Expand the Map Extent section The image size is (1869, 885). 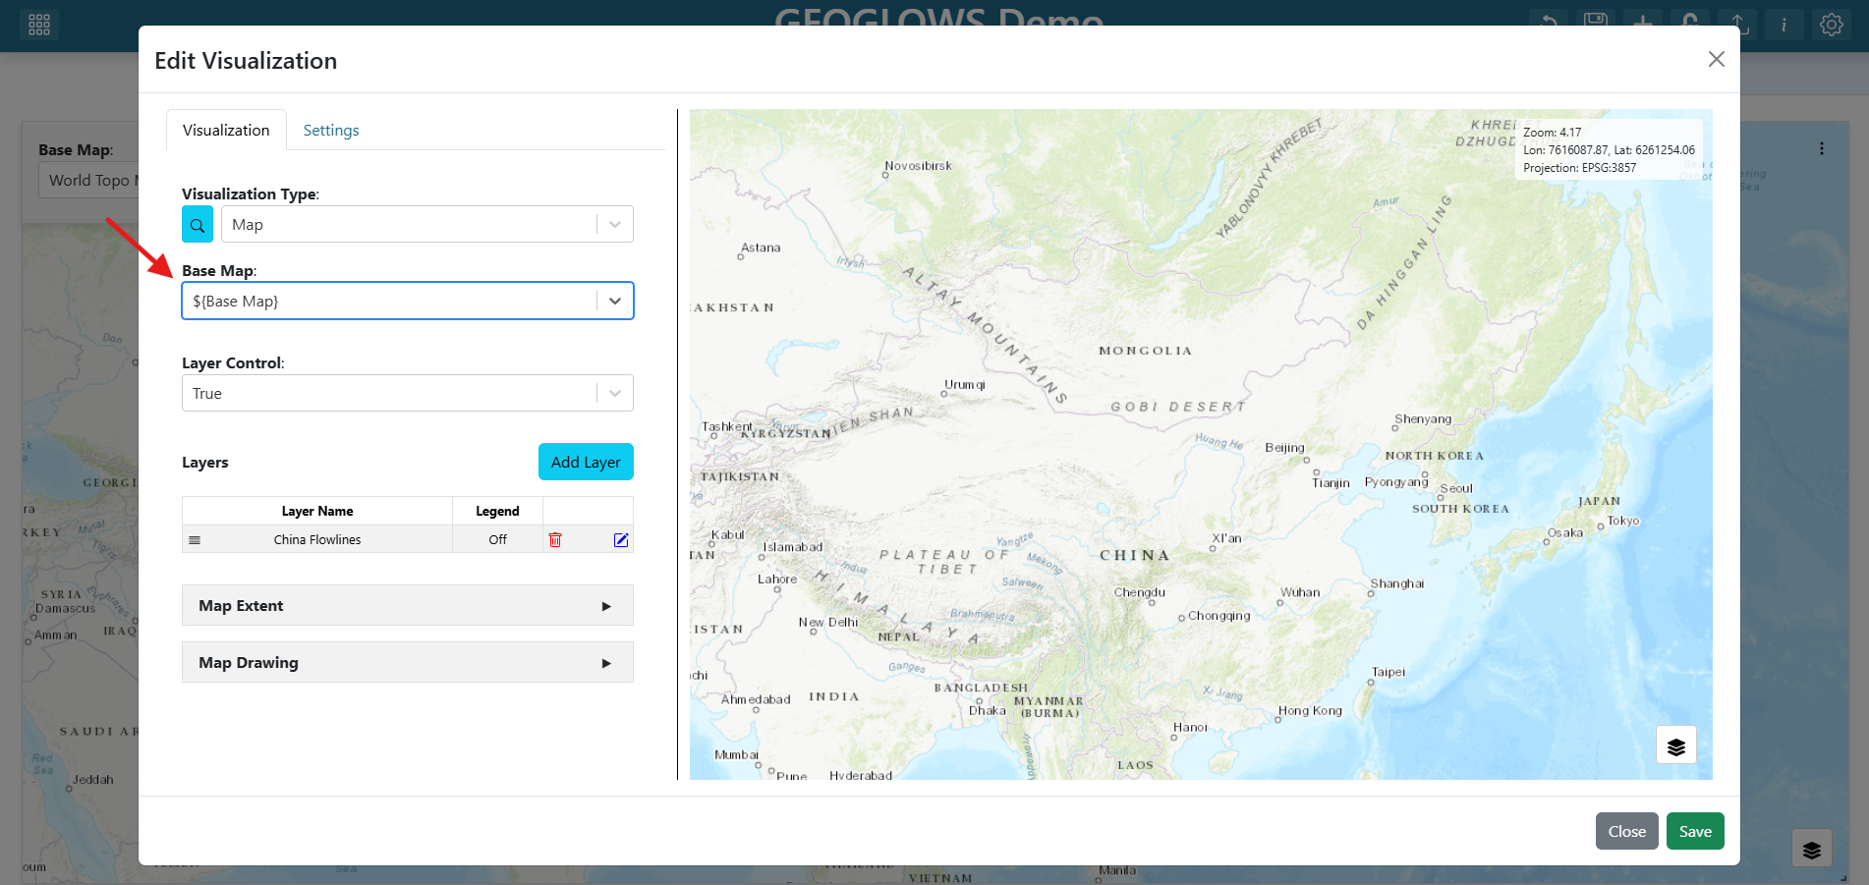408,606
